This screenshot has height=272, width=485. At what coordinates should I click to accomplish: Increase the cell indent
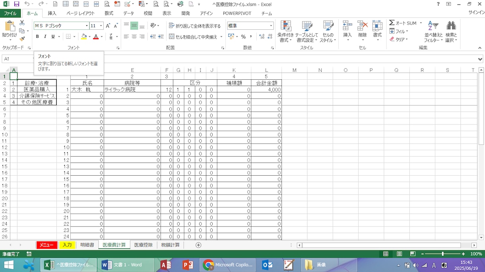[161, 36]
